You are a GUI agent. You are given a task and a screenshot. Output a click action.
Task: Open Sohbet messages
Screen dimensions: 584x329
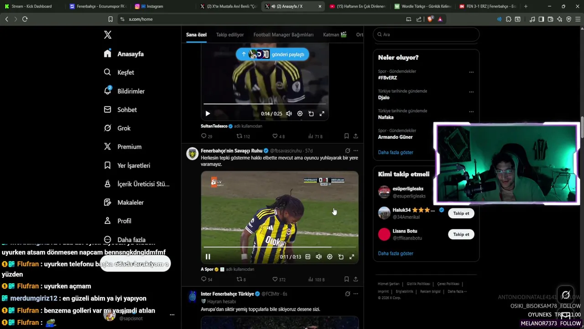120,110
